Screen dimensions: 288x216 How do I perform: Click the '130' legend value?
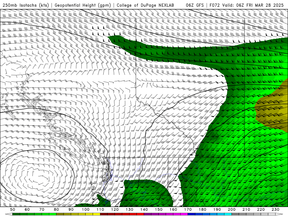point(130,210)
